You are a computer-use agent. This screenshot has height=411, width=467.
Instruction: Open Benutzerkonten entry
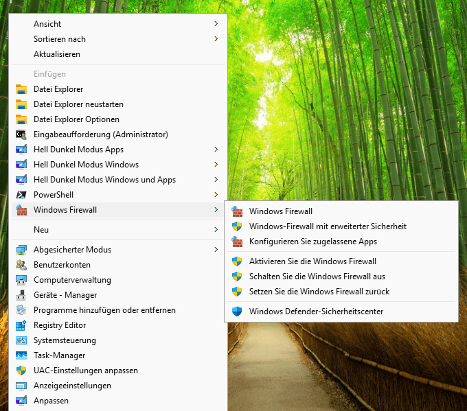(x=119, y=265)
